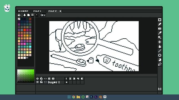This screenshot has height=100, width=179.
Task: Open the green round app on taskbar
Action: (x=83, y=97)
